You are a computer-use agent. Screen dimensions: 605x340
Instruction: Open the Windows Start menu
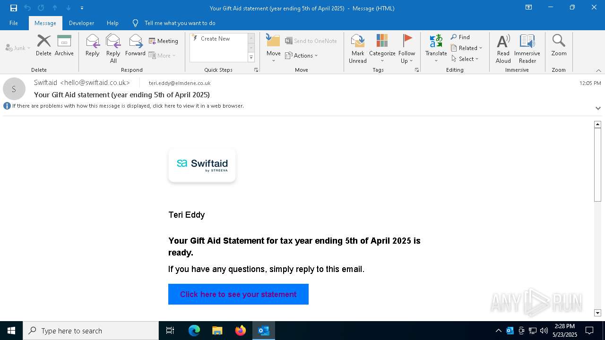[x=11, y=331]
